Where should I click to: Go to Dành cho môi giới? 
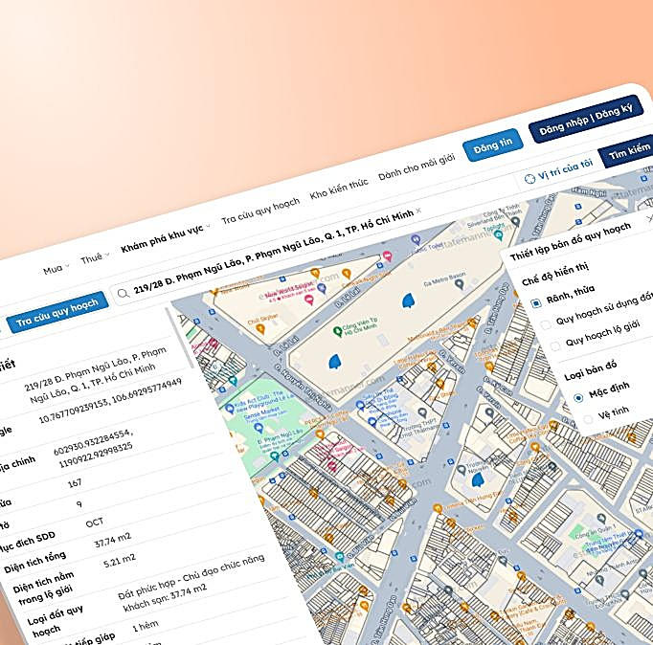[417, 167]
